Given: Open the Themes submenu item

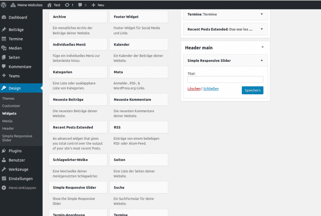Looking at the screenshot, I should click(8, 98).
